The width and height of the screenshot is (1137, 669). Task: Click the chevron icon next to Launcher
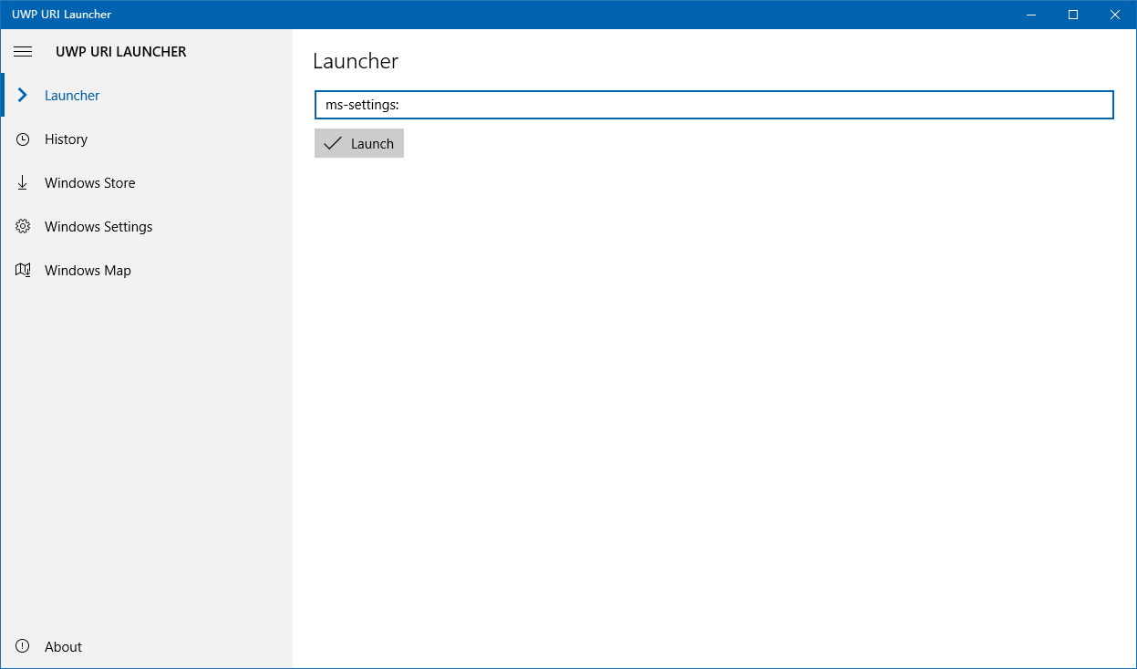[23, 95]
